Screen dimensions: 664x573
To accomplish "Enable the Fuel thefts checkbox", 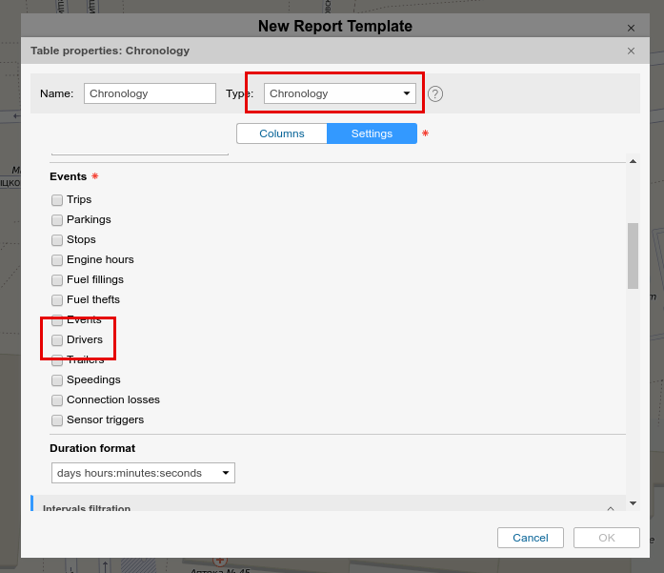I will tap(57, 300).
